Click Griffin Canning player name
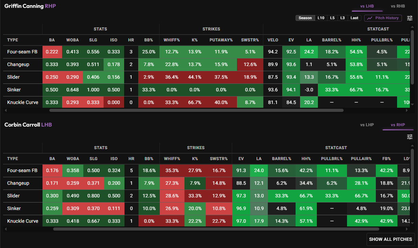 pos(24,6)
